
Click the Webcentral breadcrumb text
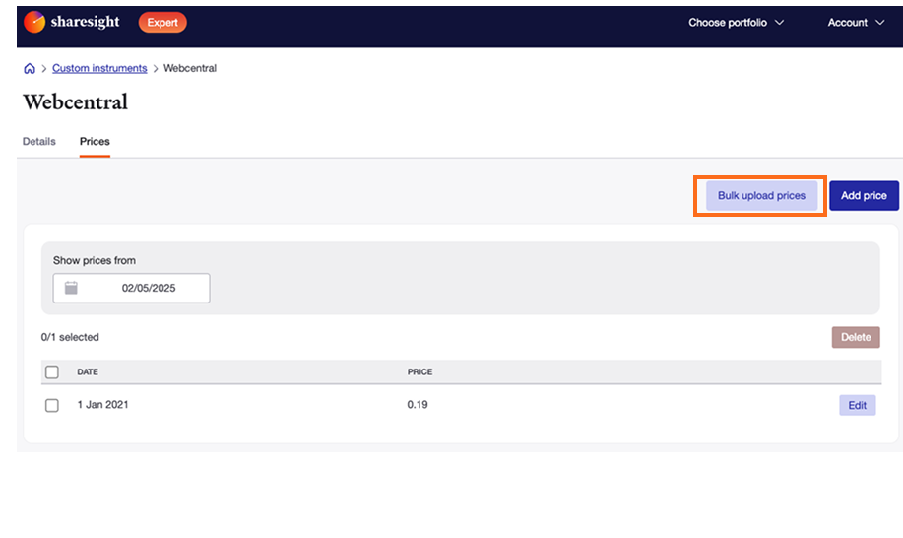click(190, 68)
